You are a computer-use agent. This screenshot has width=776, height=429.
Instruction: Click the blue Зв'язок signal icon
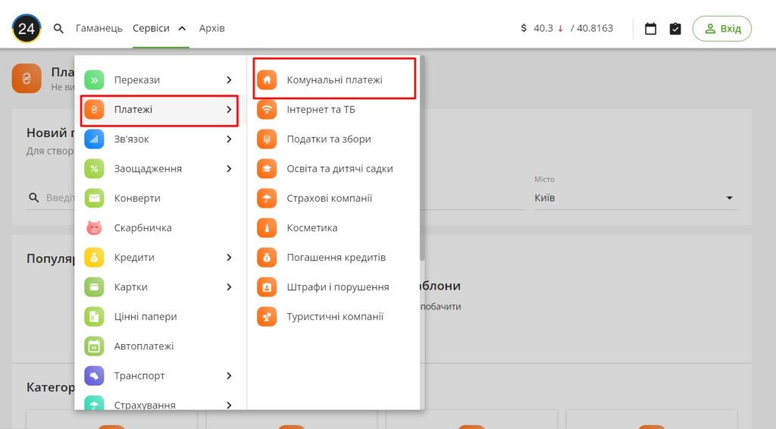[x=94, y=139]
